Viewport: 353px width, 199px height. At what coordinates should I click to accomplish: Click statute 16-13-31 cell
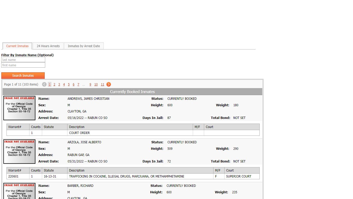[55, 176]
